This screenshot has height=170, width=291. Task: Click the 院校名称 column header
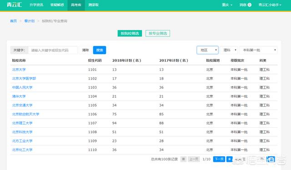click(x=19, y=60)
